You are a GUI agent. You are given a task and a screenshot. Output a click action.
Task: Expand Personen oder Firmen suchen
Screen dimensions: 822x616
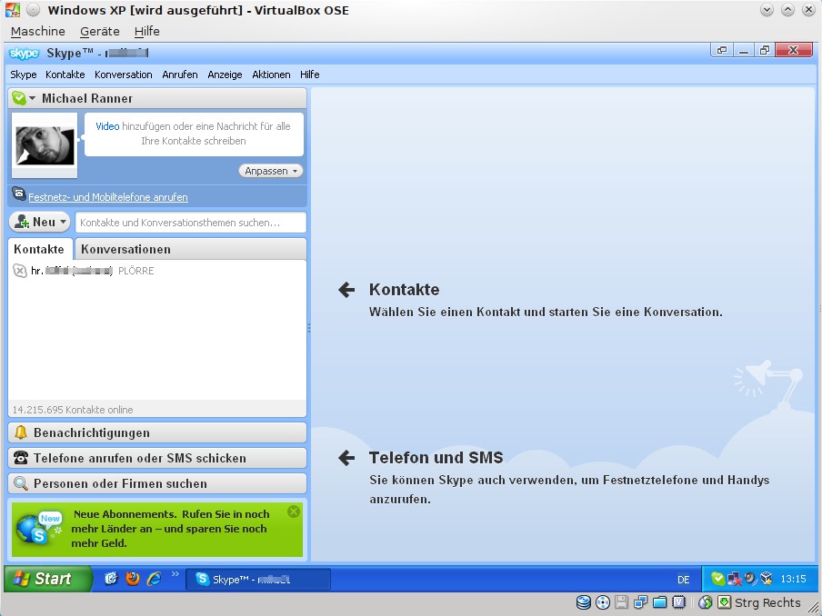[157, 483]
